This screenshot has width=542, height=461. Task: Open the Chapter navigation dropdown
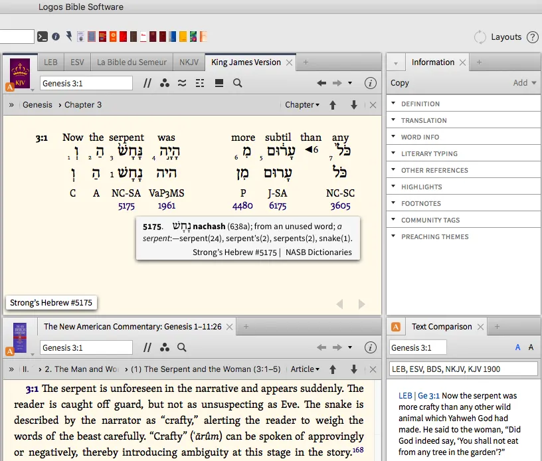point(302,105)
